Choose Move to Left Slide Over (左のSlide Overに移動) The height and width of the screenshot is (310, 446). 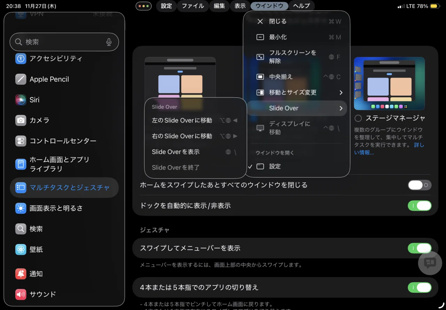point(195,120)
